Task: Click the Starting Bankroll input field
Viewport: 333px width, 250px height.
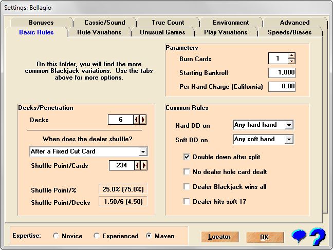Action: pos(282,72)
